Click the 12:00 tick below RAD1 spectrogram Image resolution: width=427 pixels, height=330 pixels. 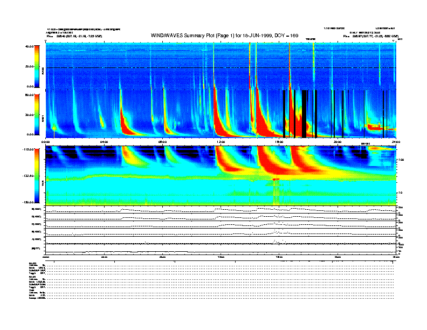(221, 142)
